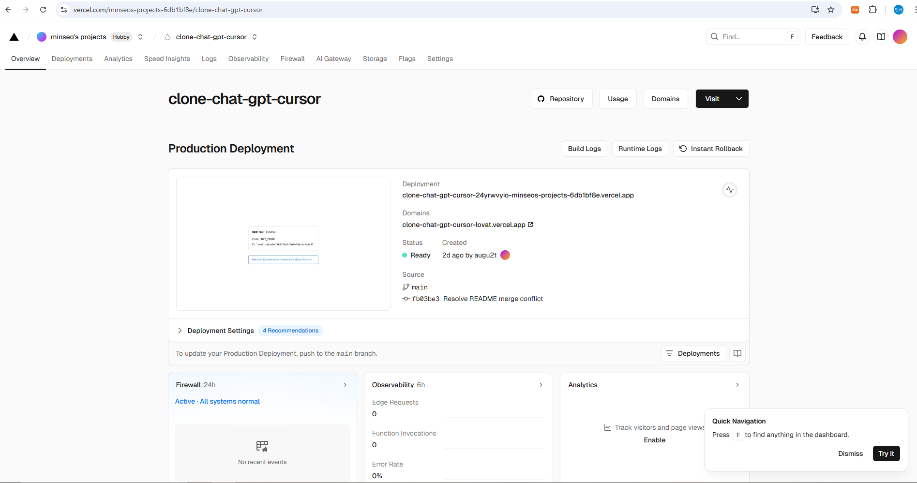Image resolution: width=917 pixels, height=483 pixels.
Task: Click Instant Rollback button
Action: 711,149
